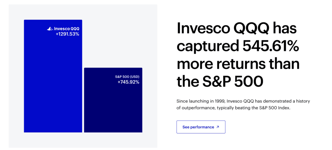Viewport: 332px width, 150px height.
Task: Click the +745.92% return value
Action: pyautogui.click(x=128, y=82)
